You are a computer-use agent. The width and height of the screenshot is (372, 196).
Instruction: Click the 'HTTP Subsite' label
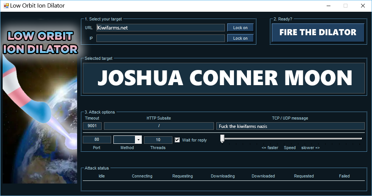point(159,118)
